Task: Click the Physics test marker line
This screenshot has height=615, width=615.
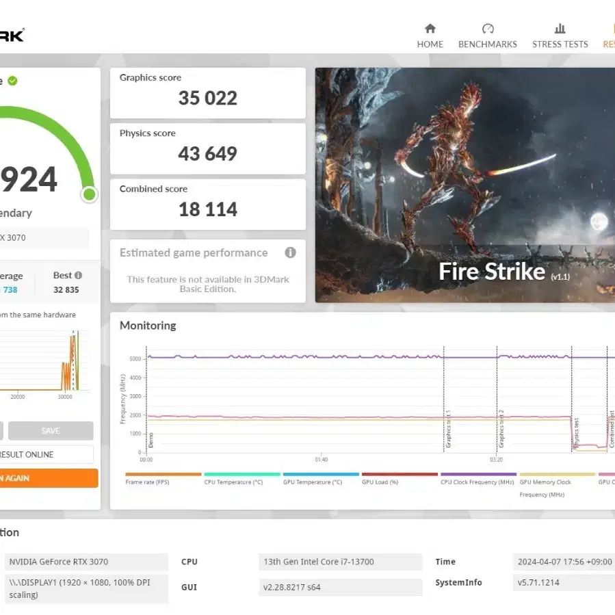Action: point(572,400)
